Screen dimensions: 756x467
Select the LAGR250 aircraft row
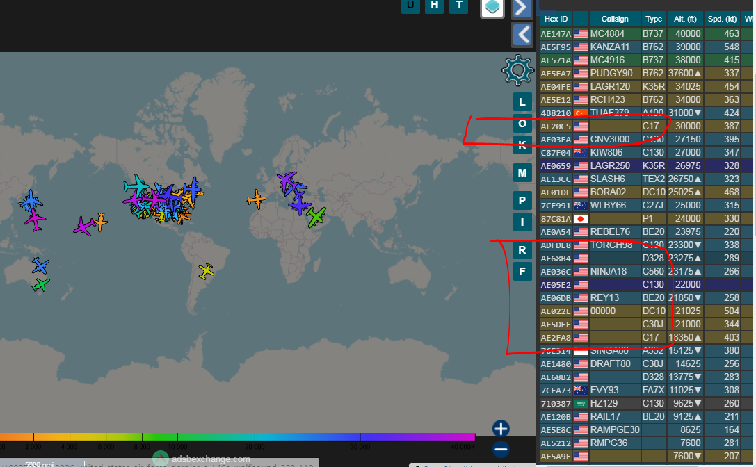pos(646,166)
